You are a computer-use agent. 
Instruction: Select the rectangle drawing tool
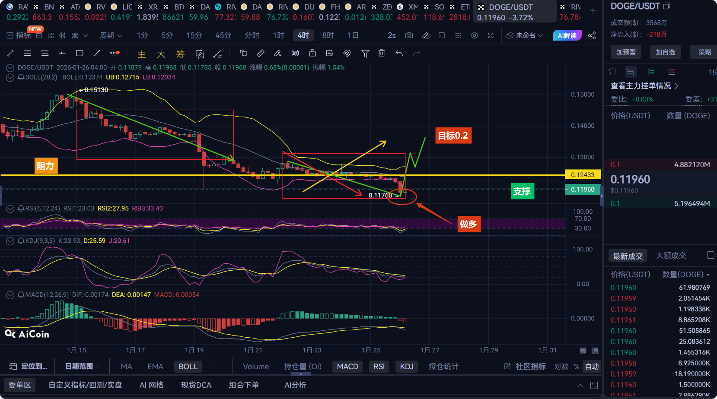coord(80,53)
